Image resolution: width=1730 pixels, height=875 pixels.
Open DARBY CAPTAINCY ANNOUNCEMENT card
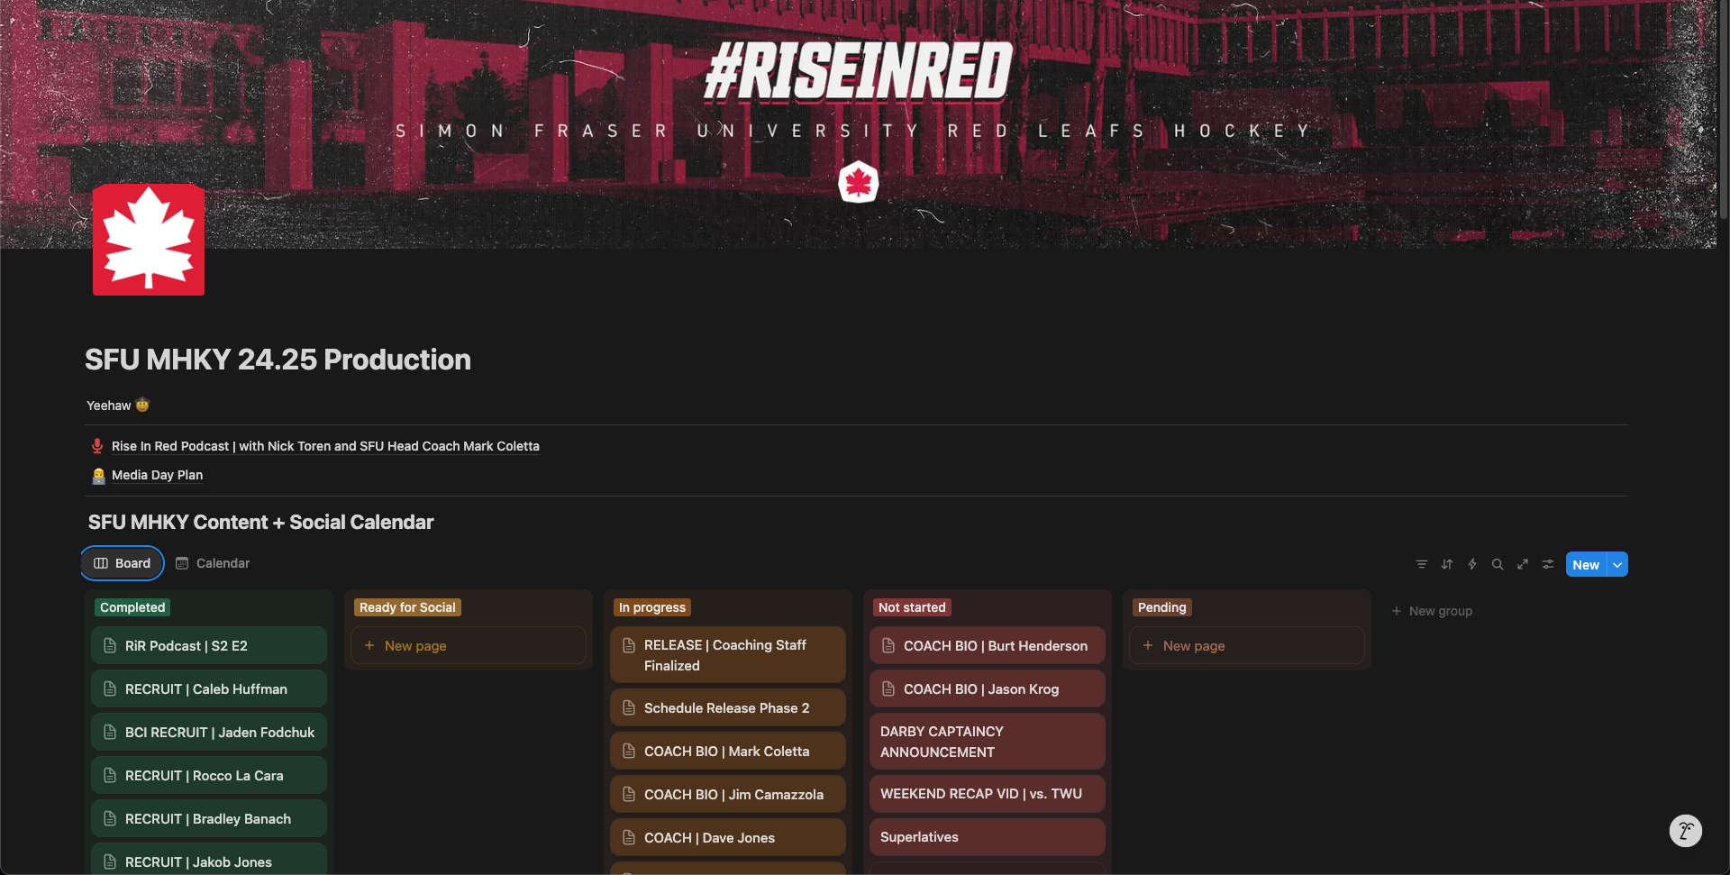pyautogui.click(x=988, y=742)
